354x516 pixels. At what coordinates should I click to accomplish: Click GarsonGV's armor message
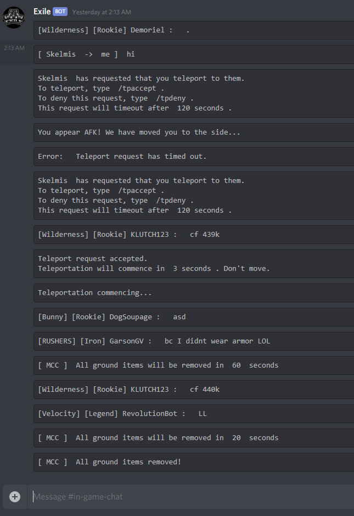pos(151,341)
